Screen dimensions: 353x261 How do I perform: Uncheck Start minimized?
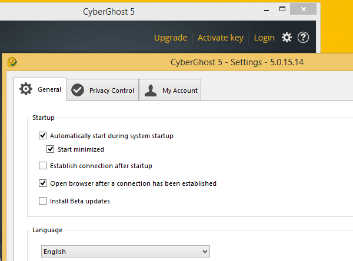[x=50, y=149]
